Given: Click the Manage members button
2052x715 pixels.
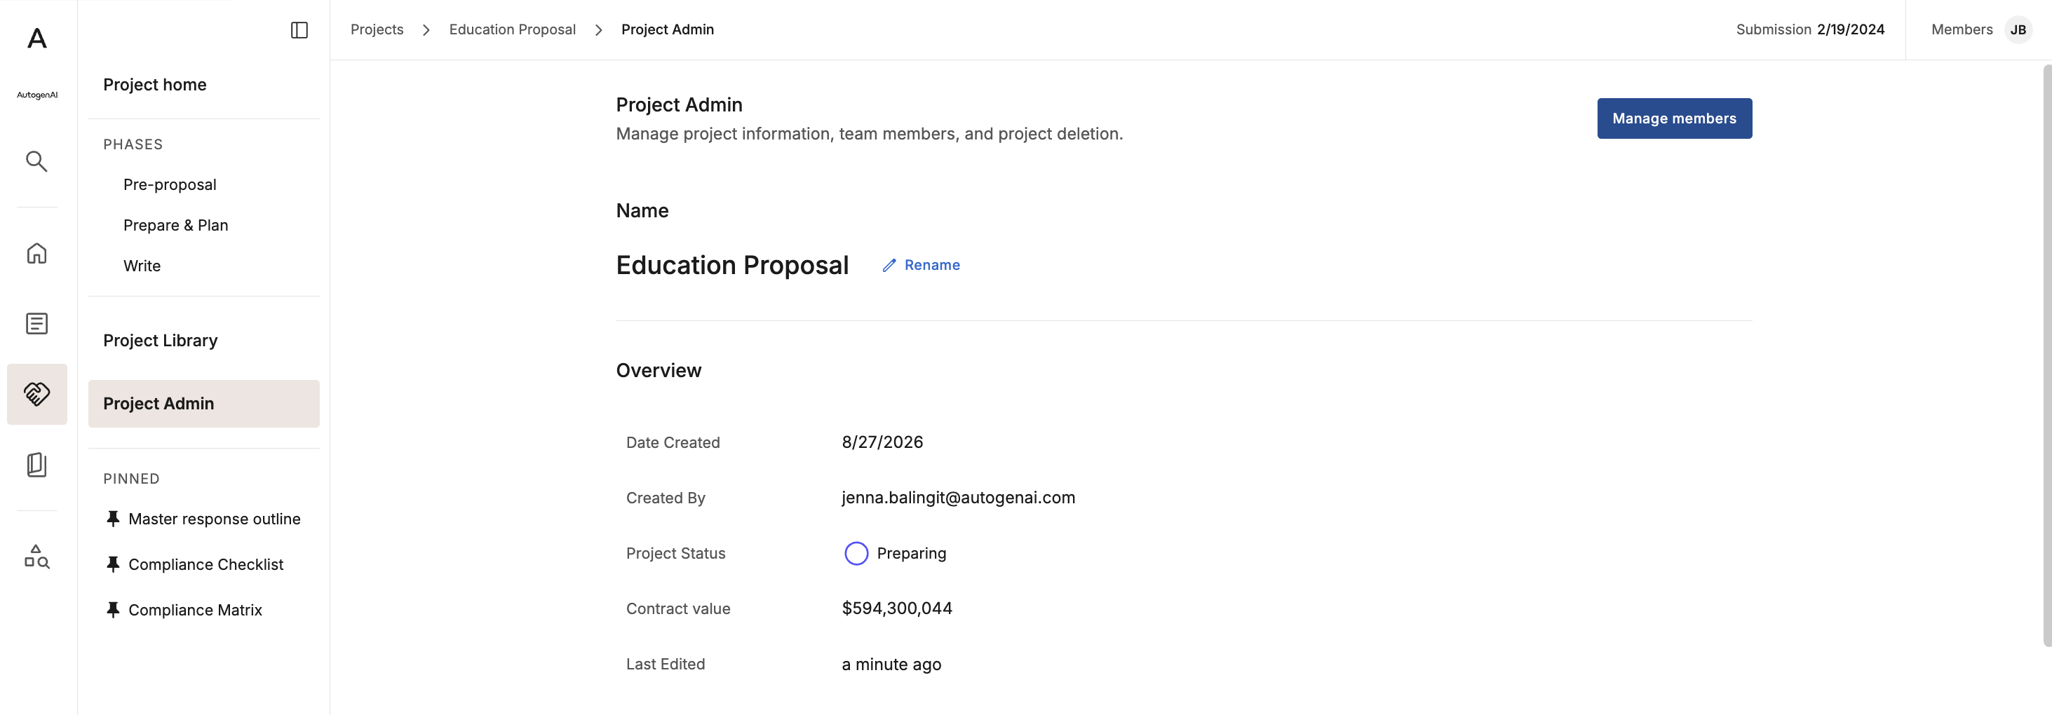Looking at the screenshot, I should pyautogui.click(x=1673, y=118).
